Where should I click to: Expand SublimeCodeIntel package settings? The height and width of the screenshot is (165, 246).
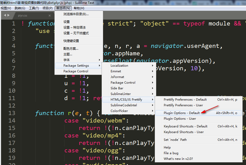pos(129,105)
